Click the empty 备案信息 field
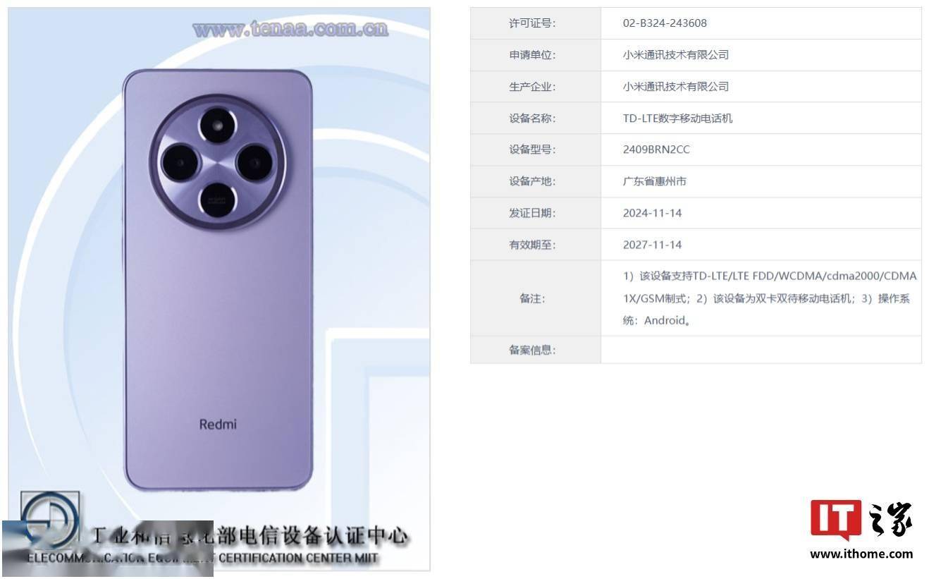Viewport: 929px width, 579px height. 761,350
